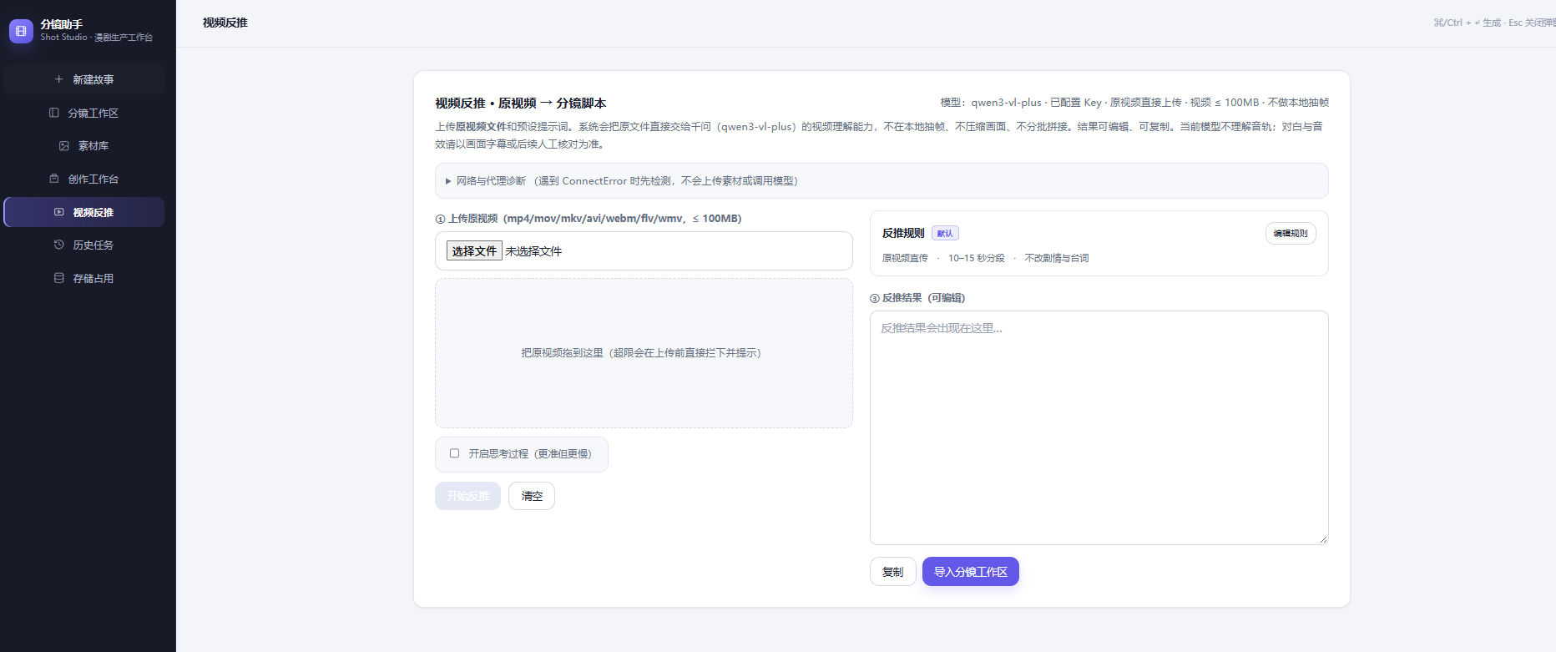Click the 未选择文件 label
Image resolution: width=1556 pixels, height=652 pixels.
(x=533, y=251)
